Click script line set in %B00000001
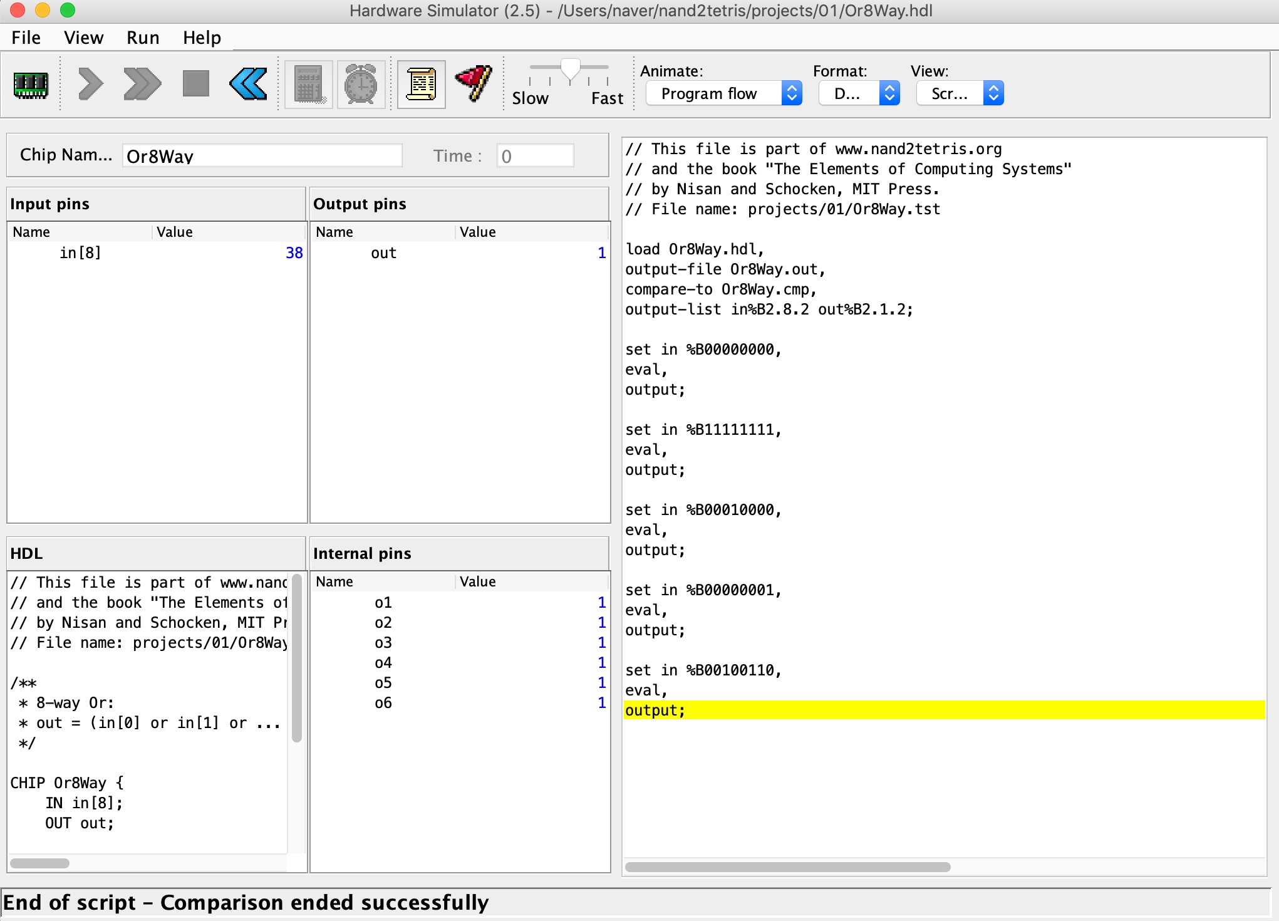 [703, 590]
